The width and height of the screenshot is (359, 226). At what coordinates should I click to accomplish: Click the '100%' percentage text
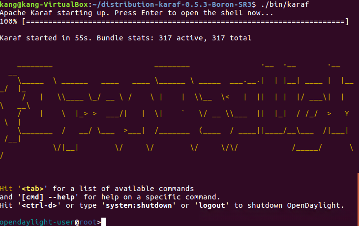pos(9,22)
